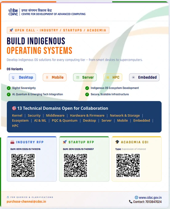Image resolution: width=170 pixels, height=209 pixels.
Task: Click the Hardware & Firmware domain
Action: coord(87,116)
